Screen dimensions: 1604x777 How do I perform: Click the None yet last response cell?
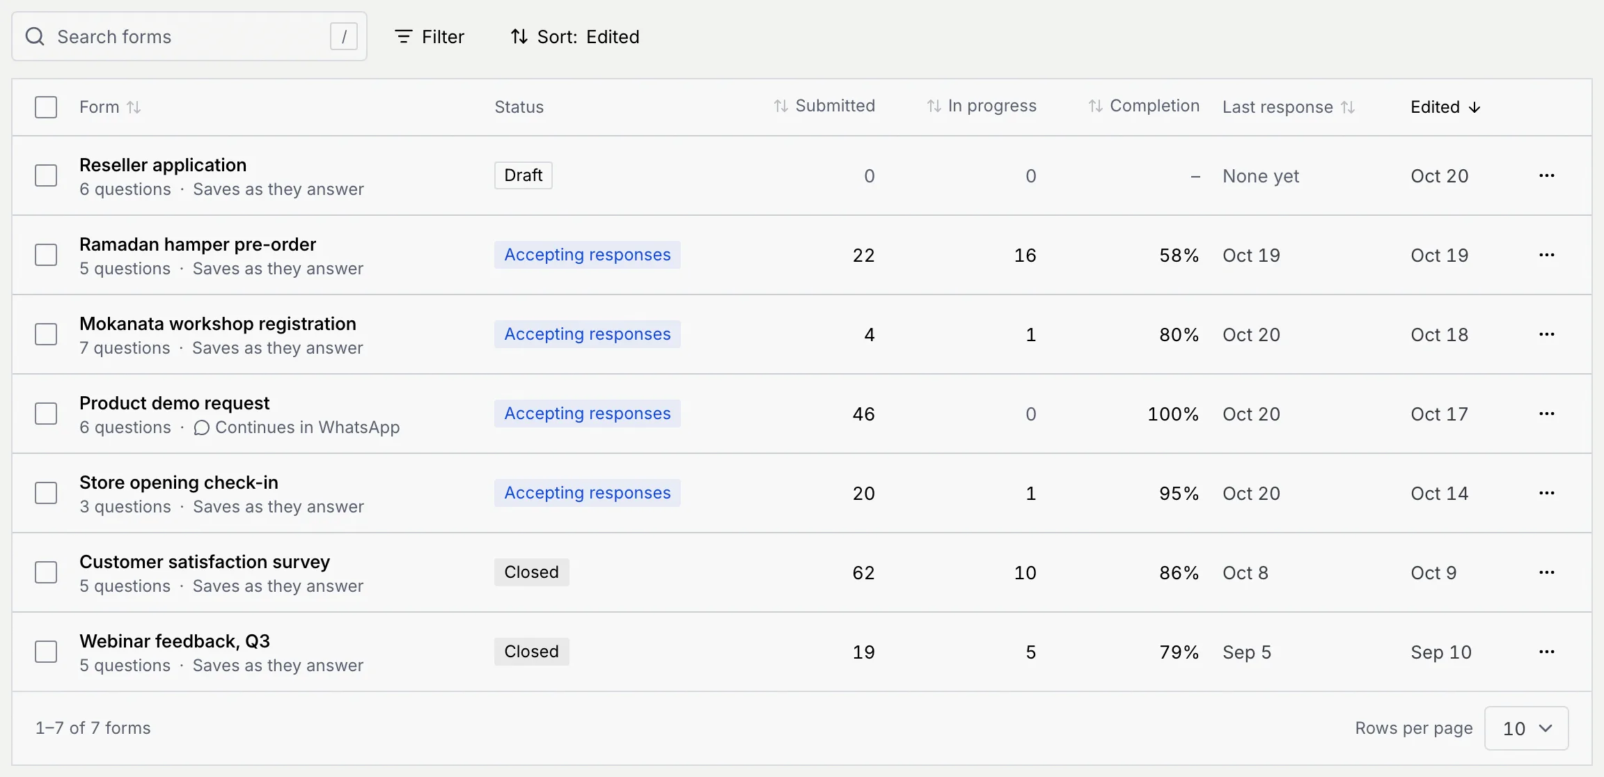(x=1261, y=176)
